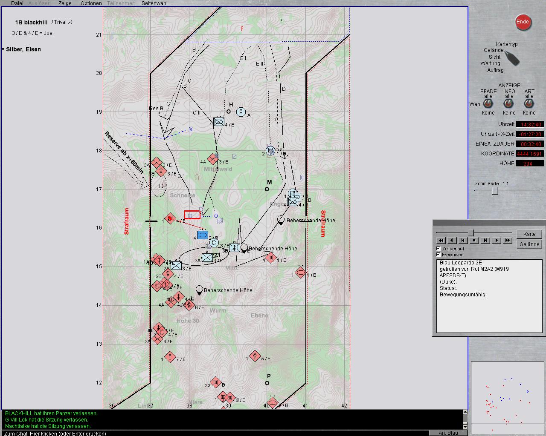Jump to the next event step
Image resolution: width=546 pixels, height=436 pixels.
[485, 241]
